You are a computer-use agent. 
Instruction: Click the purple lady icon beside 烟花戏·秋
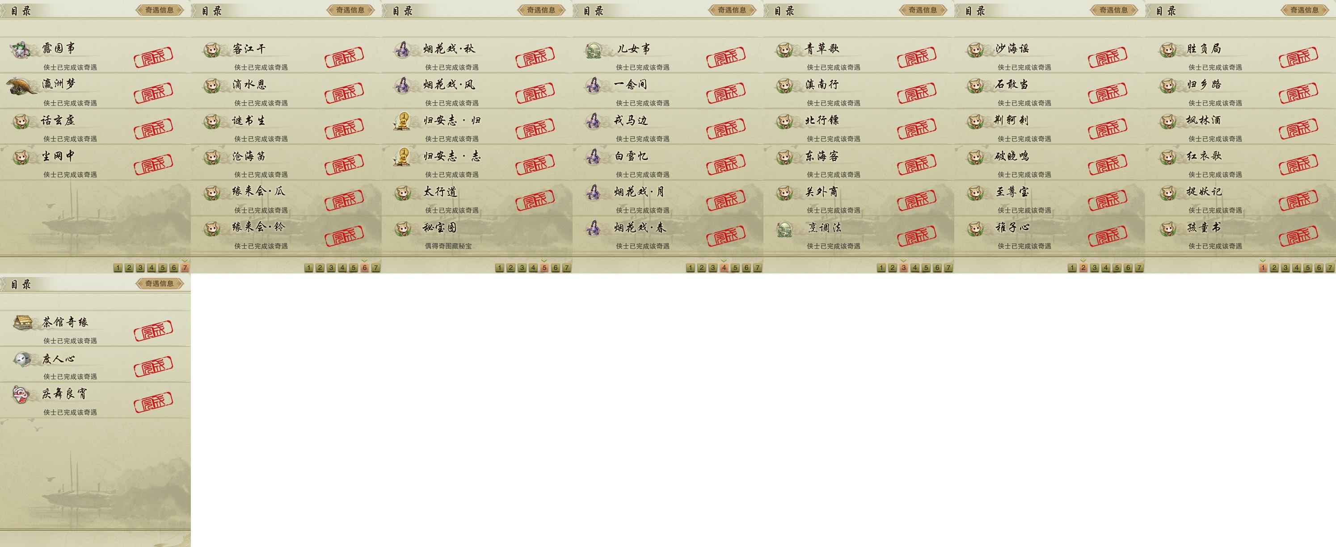[402, 50]
